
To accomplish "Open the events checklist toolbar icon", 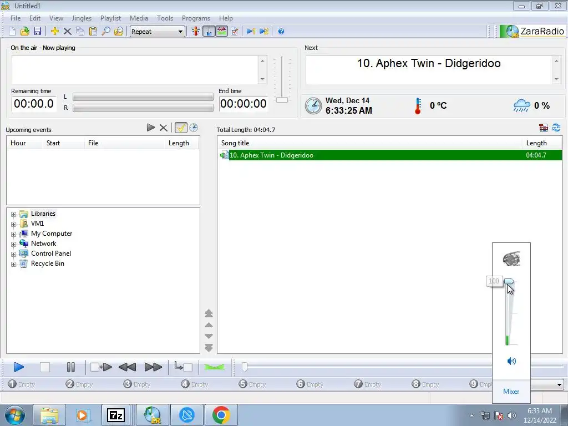I will click(x=235, y=32).
